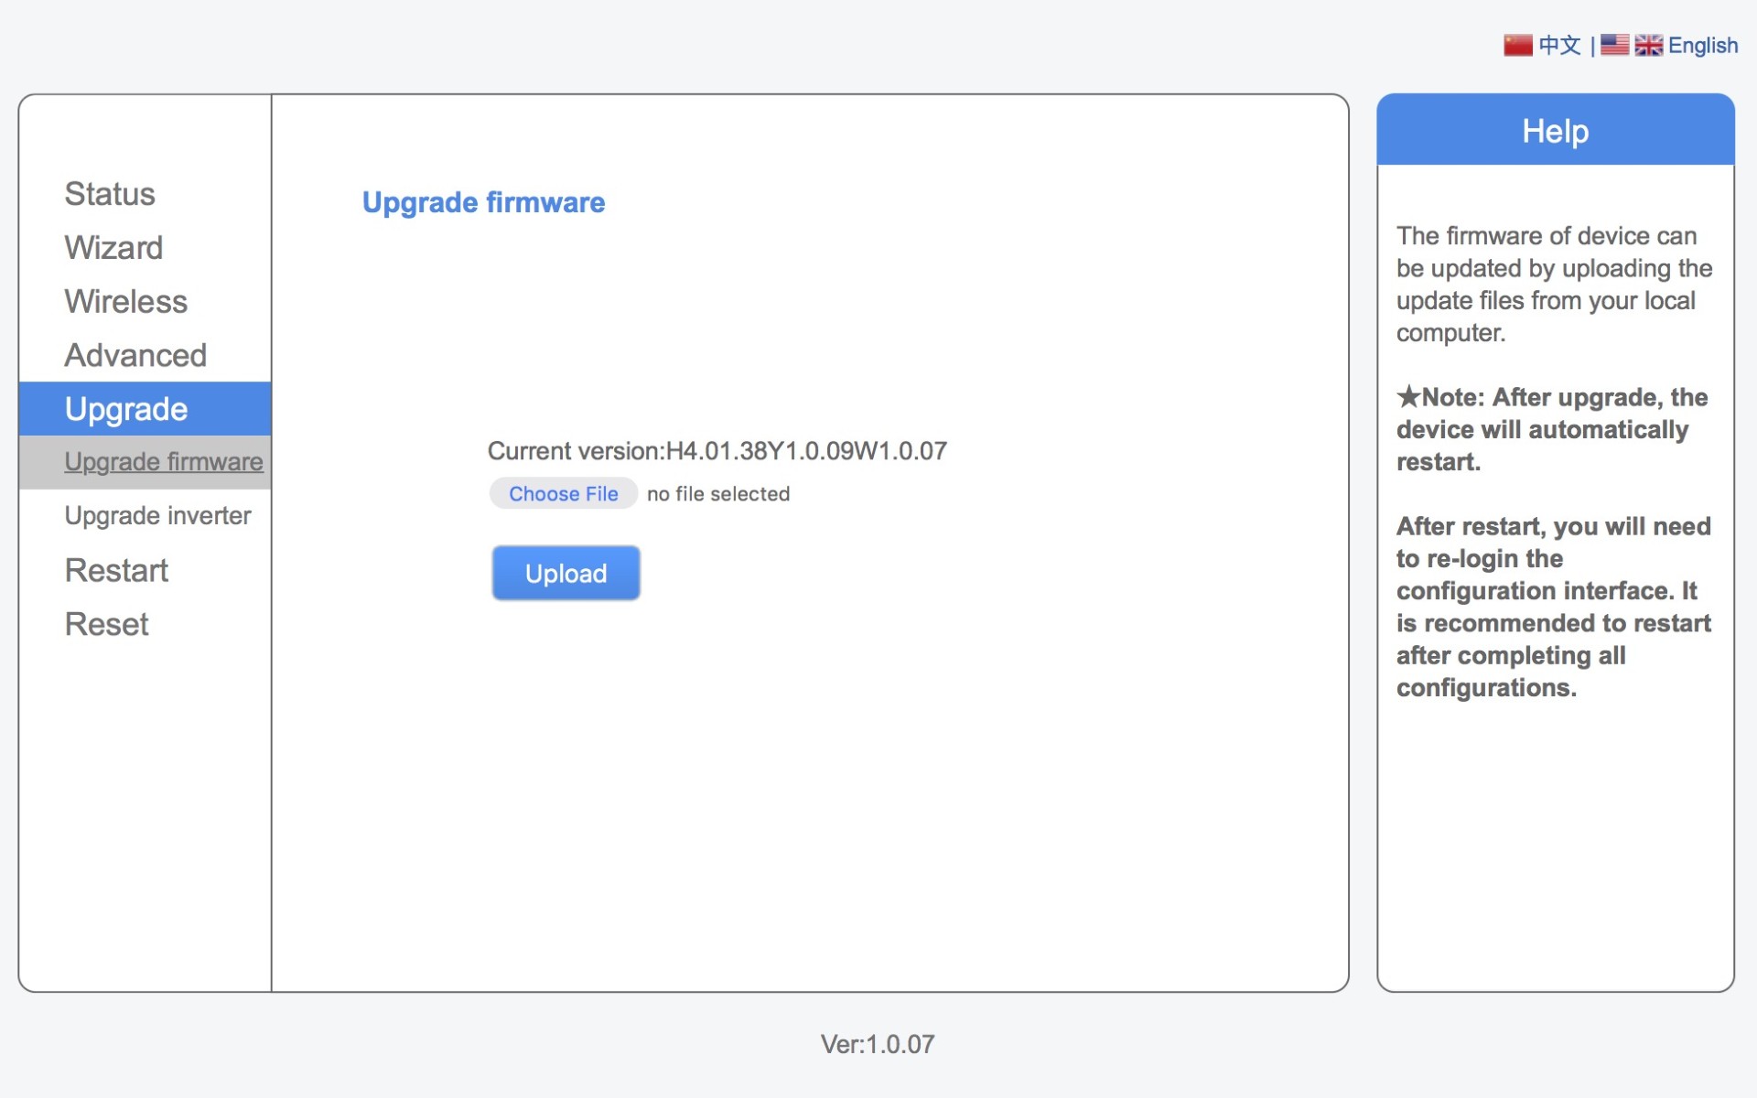Switch language to 中文

(1559, 45)
